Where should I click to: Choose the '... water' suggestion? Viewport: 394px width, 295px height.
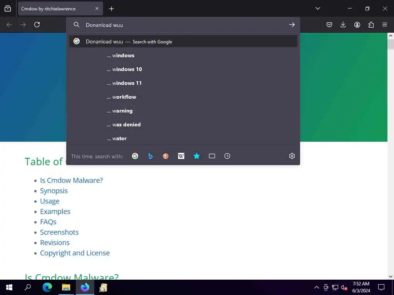click(x=183, y=138)
